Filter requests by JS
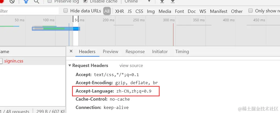This screenshot has width=280, height=113. tap(130, 11)
